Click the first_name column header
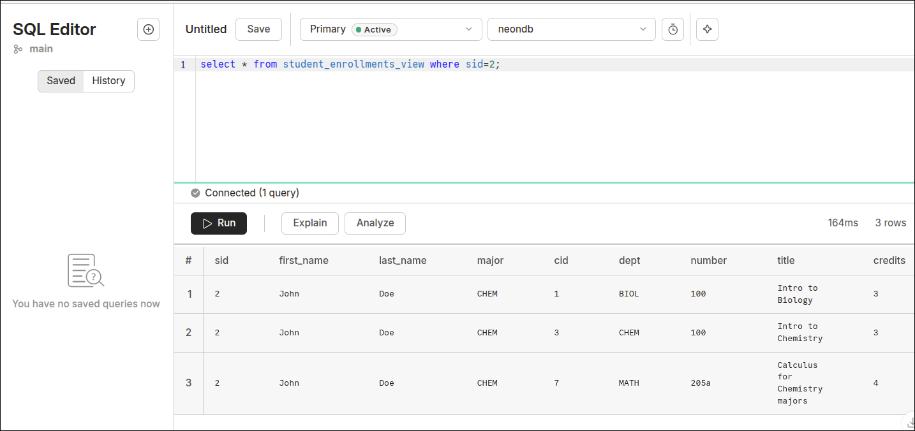 coord(304,260)
